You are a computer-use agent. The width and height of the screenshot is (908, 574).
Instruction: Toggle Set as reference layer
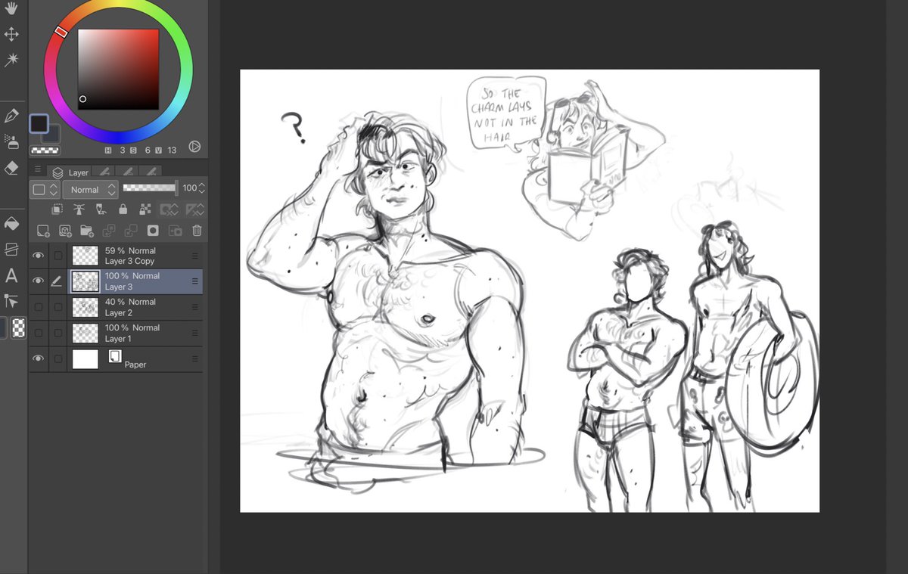tap(79, 209)
